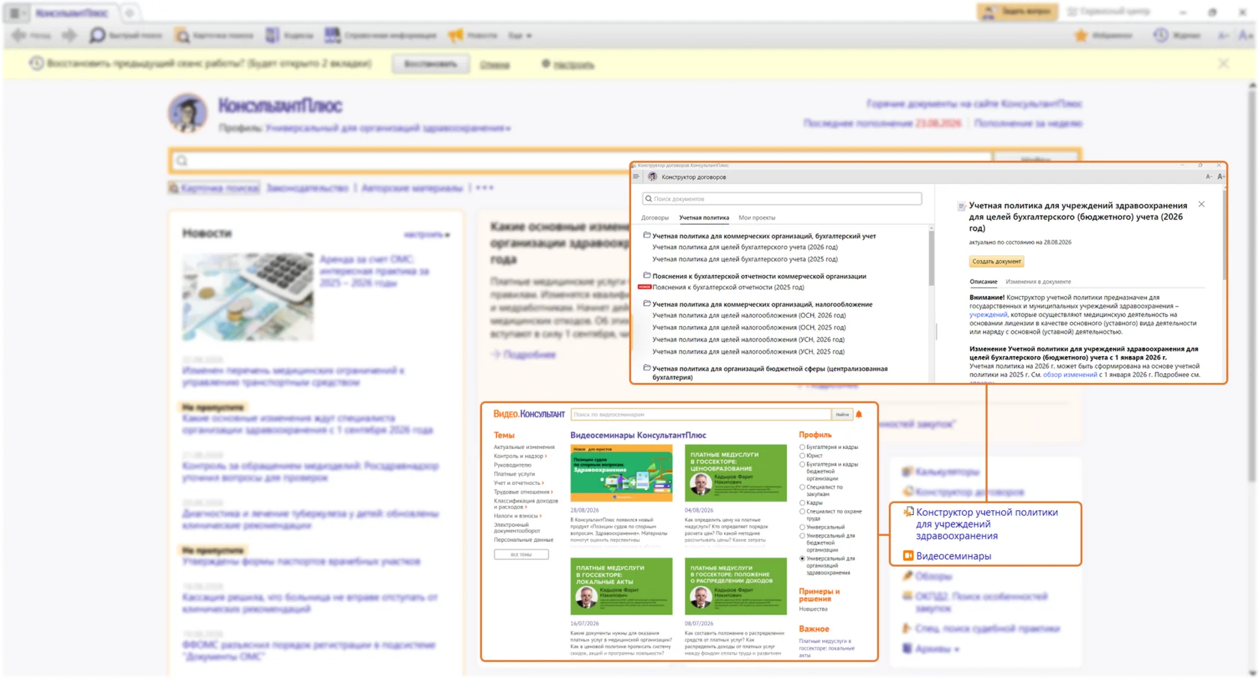Select Универсальный для бюджетной организации profile
Image resolution: width=1259 pixels, height=679 pixels.
(x=802, y=536)
